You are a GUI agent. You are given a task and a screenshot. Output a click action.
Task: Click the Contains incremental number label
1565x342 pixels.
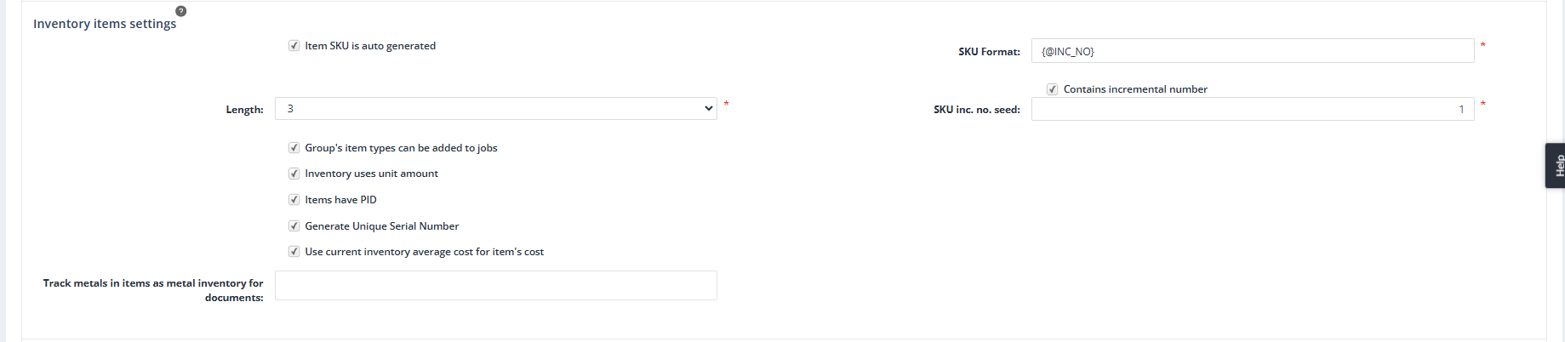pyautogui.click(x=1135, y=89)
